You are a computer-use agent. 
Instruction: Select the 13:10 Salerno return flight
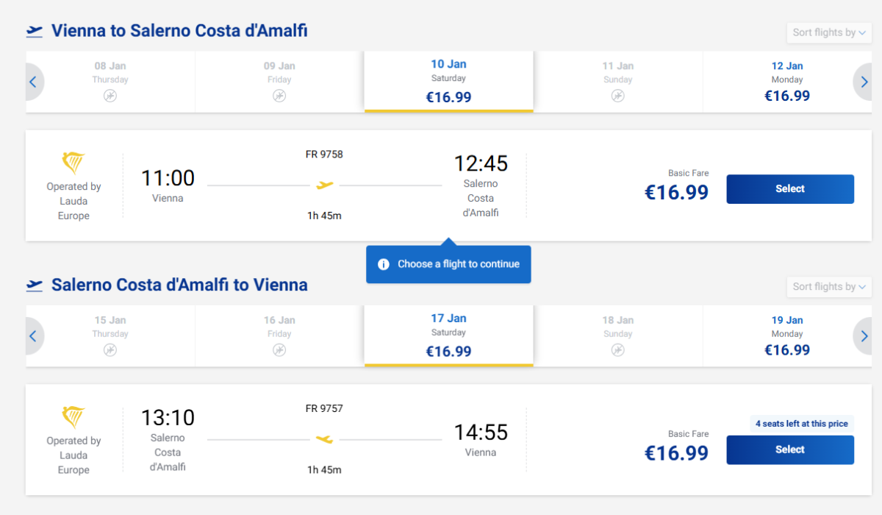click(x=790, y=450)
